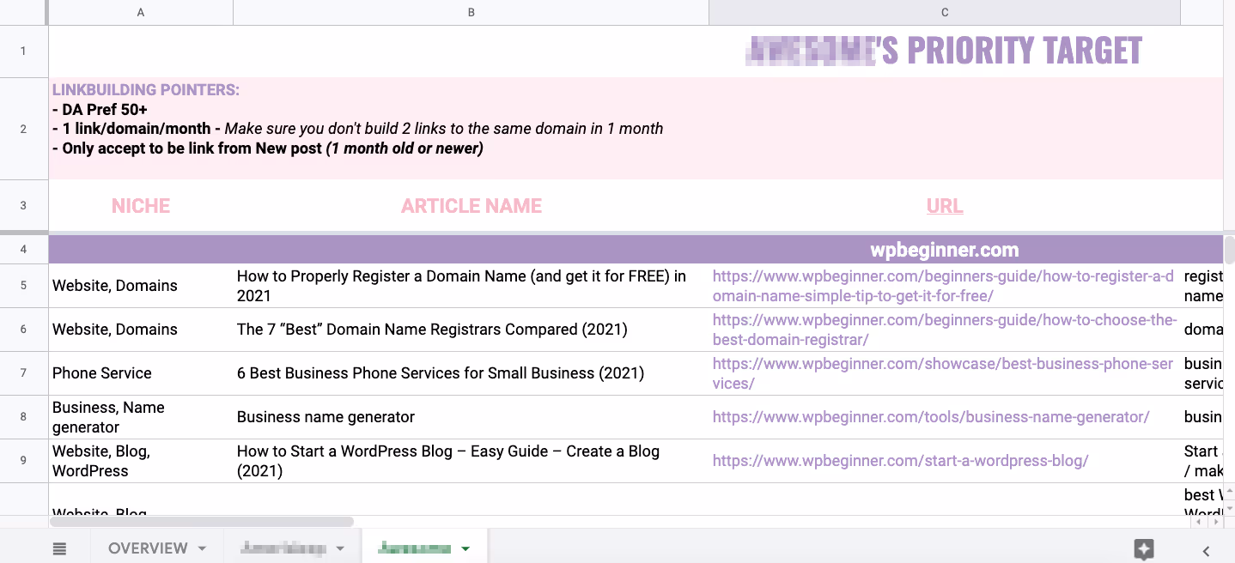This screenshot has height=563, width=1235.
Task: Select the 'Business, Name generator' niche cell
Action: (x=141, y=417)
